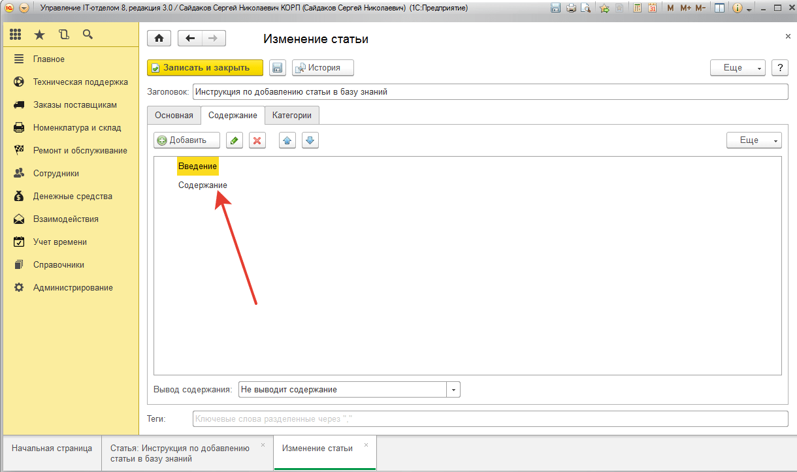Click the M memory button in title bar

(x=670, y=8)
